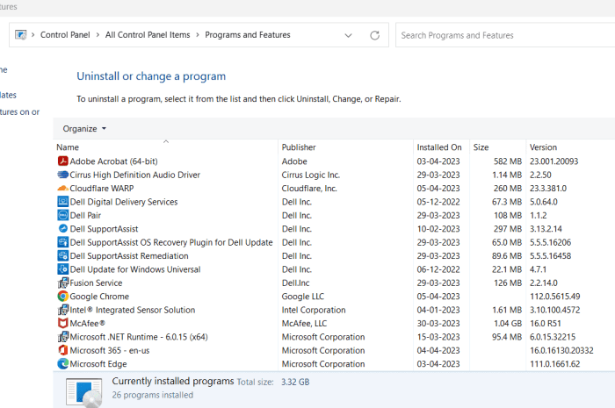Select Fusion Service program name
This screenshot has height=408, width=615.
click(x=96, y=283)
